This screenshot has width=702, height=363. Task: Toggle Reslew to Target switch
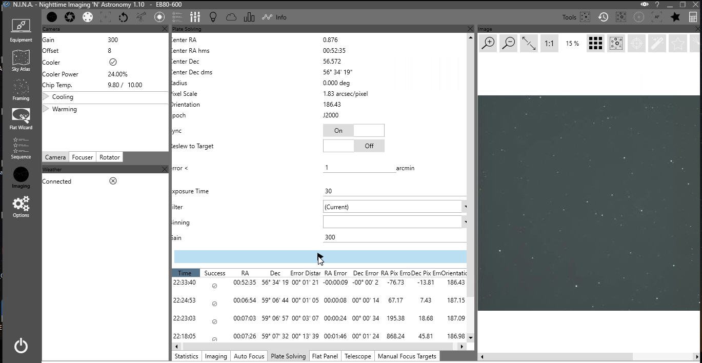tap(353, 146)
